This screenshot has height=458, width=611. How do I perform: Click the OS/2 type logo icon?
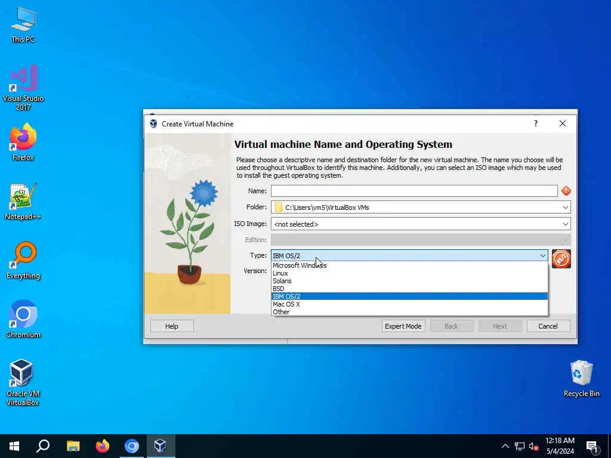[x=561, y=259]
